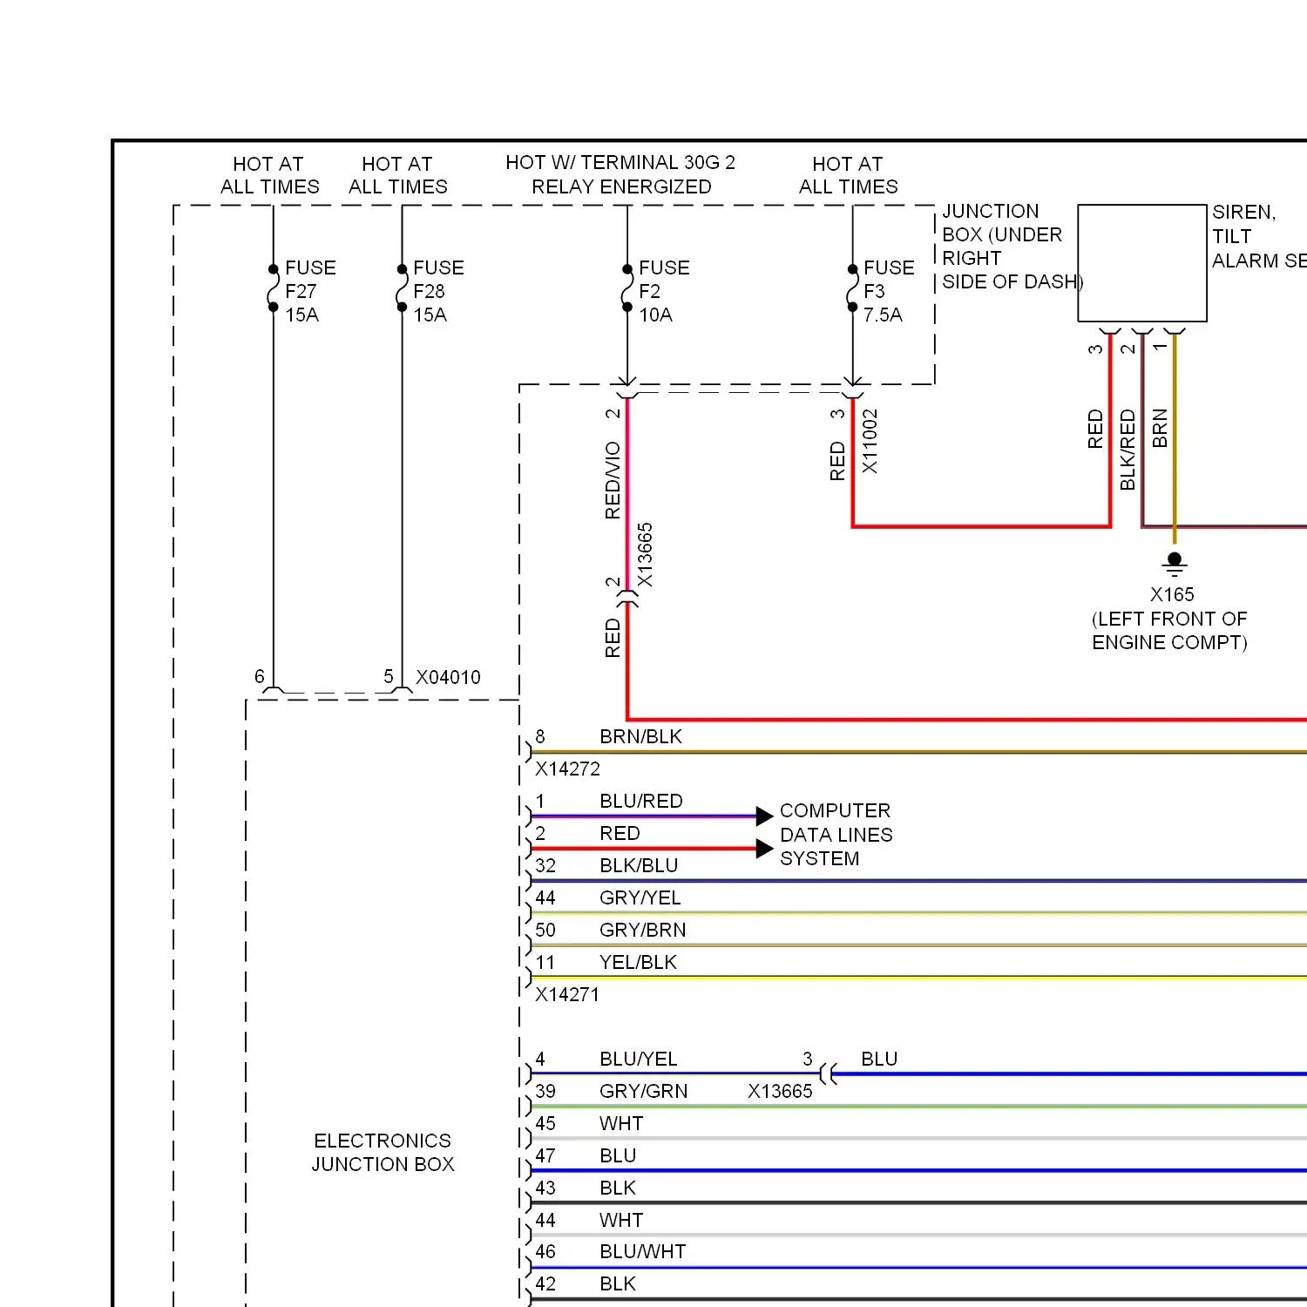
Task: Click the ELECTRONICS JUNCTION BOX label
Action: pyautogui.click(x=383, y=1152)
